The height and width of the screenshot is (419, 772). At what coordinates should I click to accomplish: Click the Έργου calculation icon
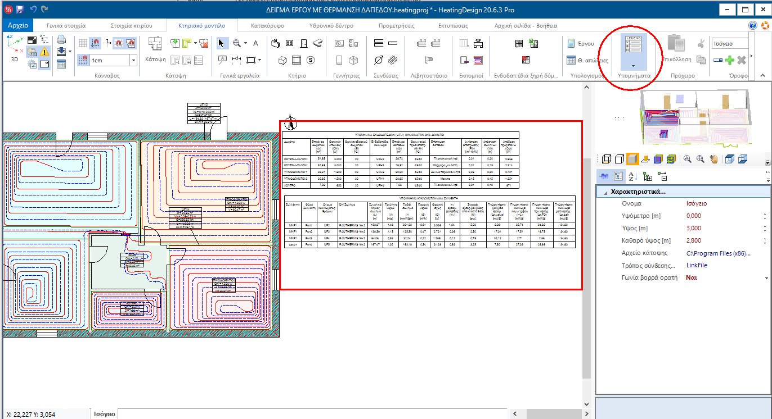(571, 43)
